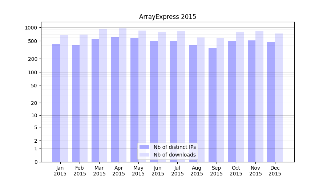Click the Dec 2015 downloads bar
Screen dimensions: 327x182
tap(279, 98)
